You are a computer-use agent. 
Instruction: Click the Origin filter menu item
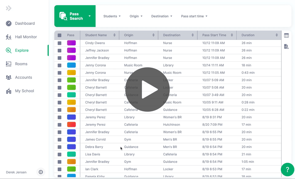point(136,16)
